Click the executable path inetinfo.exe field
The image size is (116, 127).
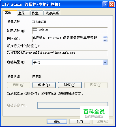57,53
